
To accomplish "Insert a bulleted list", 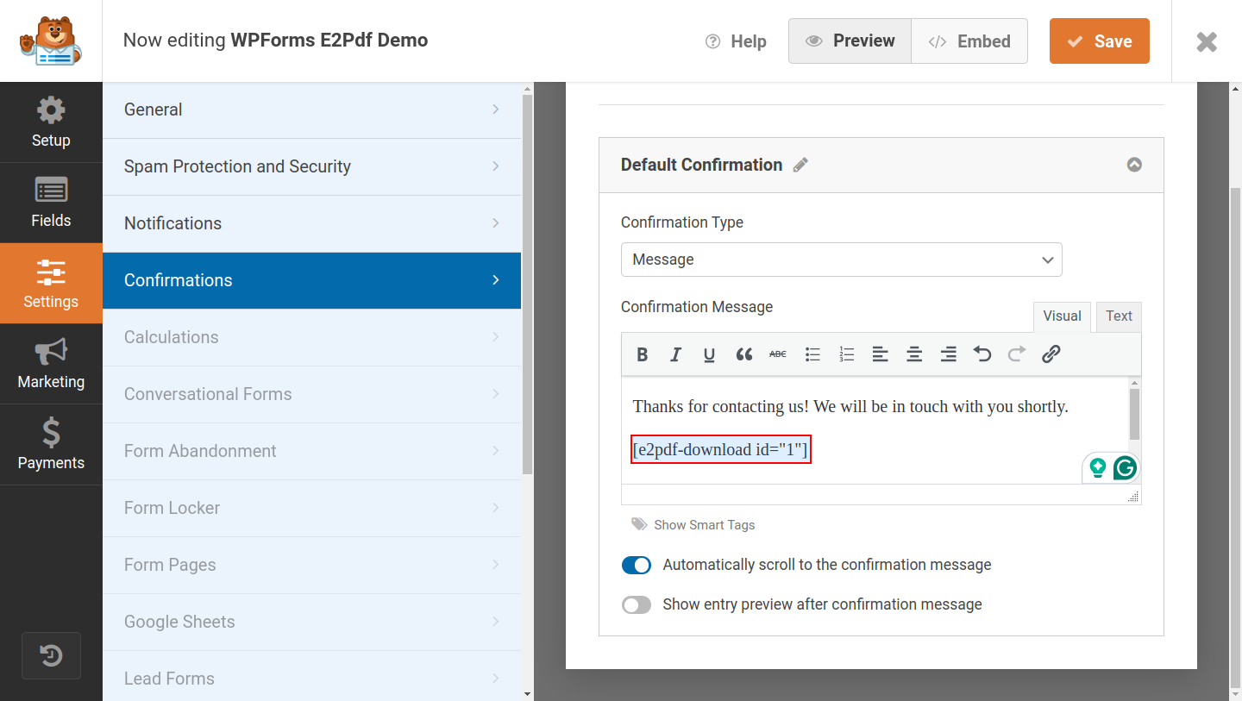I will [x=812, y=354].
